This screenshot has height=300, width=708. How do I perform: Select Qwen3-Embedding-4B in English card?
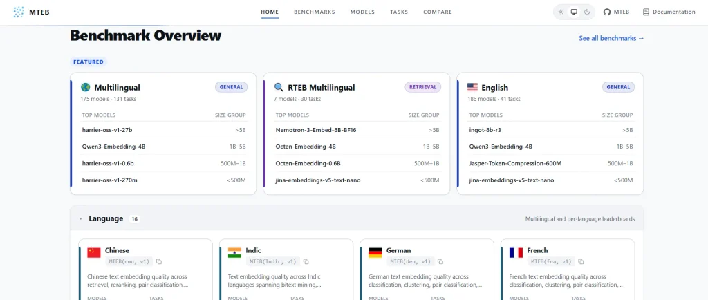pyautogui.click(x=551, y=147)
